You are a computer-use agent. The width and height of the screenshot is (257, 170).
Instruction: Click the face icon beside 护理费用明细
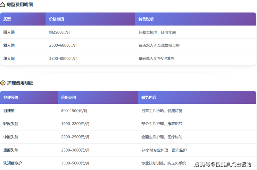[3, 83]
